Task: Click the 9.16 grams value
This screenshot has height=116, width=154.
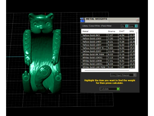Action: point(110,67)
